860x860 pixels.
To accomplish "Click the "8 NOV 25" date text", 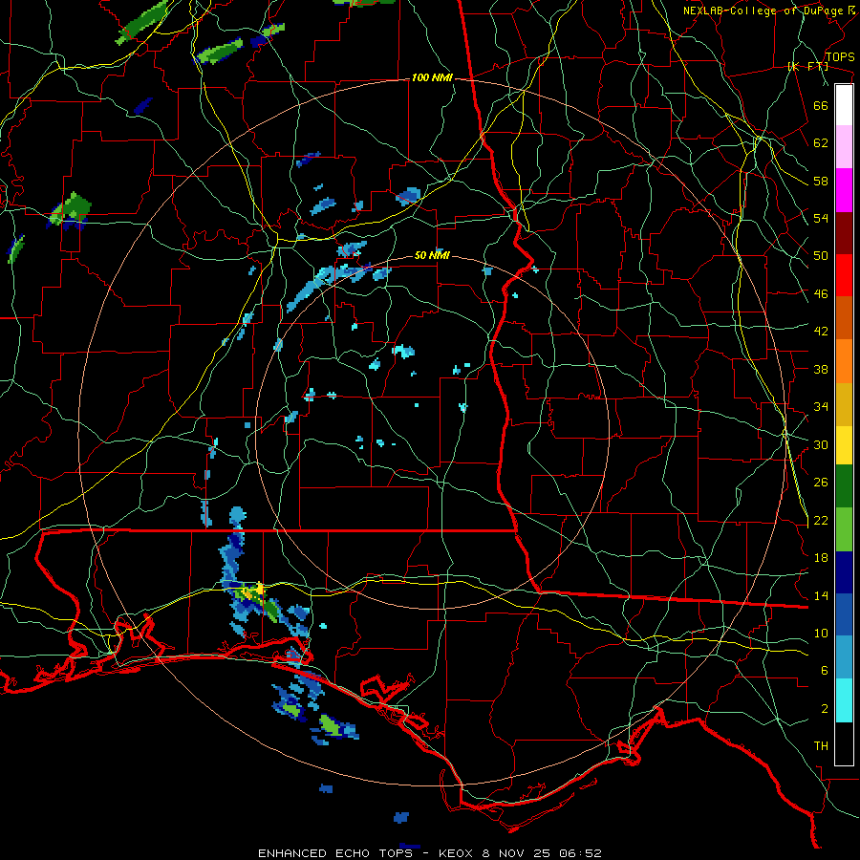I will 518,853.
